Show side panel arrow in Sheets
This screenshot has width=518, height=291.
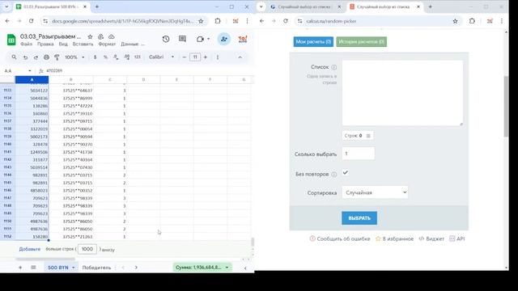(245, 268)
